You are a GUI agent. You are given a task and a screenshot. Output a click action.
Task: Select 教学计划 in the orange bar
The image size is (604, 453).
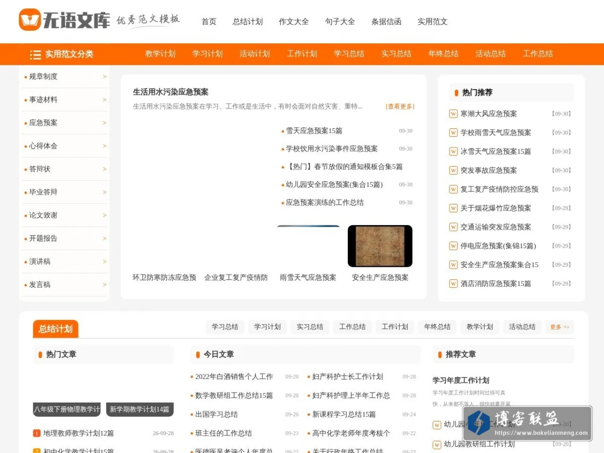pos(160,54)
